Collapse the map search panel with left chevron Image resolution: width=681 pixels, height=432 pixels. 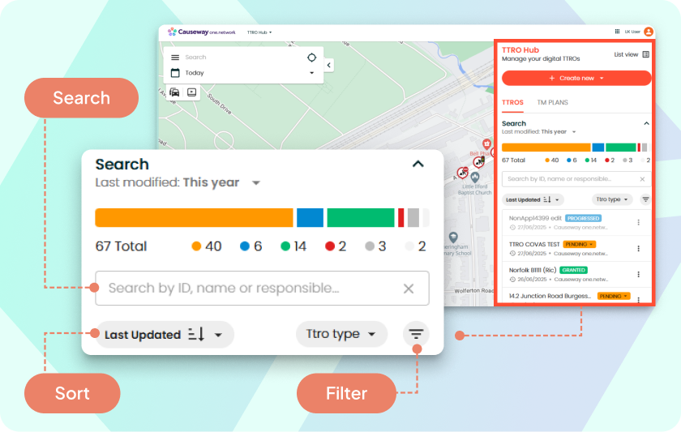(329, 65)
